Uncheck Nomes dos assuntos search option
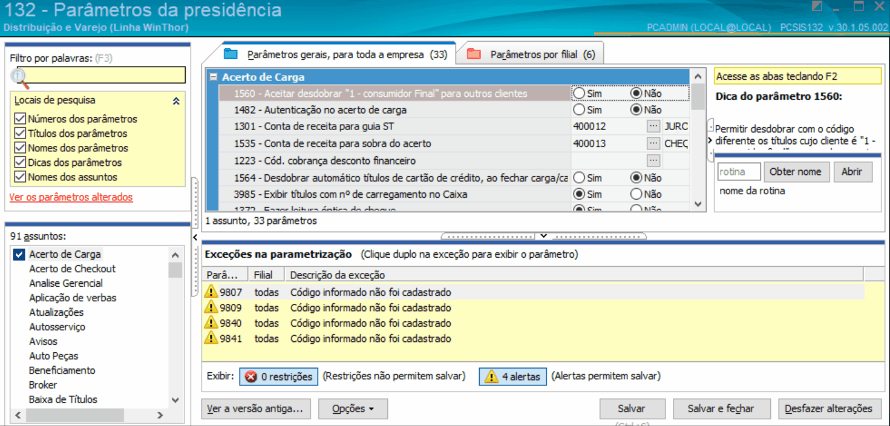The image size is (890, 426). click(x=19, y=177)
